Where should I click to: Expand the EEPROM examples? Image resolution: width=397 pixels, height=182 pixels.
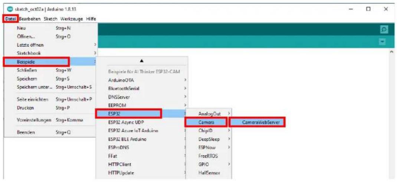point(142,105)
